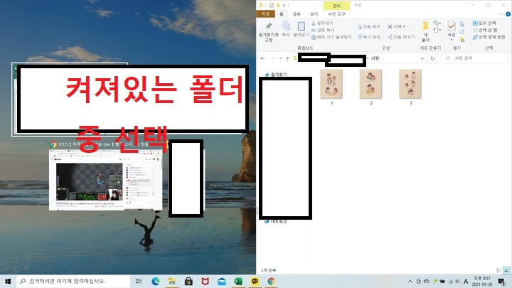Click 즐겨찾기 in the navigation pane
512x288 pixels.
pyautogui.click(x=276, y=75)
